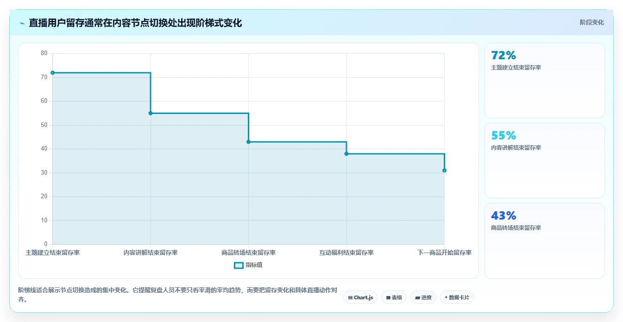Click y-axis tick label 0
The height and width of the screenshot is (322, 623).
tap(46, 244)
